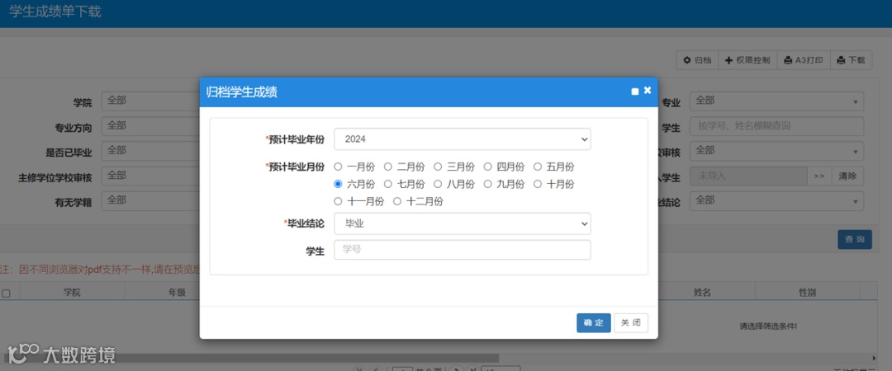This screenshot has width=892, height=371.
Task: Select 七月份 graduation month
Action: tap(388, 184)
